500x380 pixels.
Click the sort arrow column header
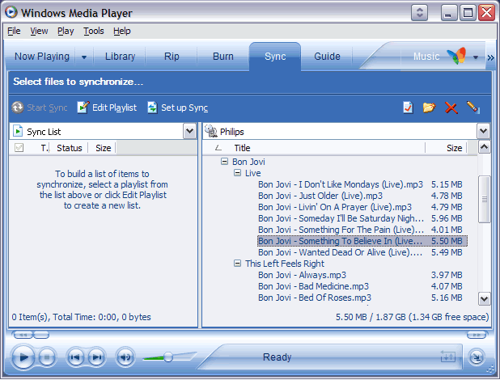tap(218, 148)
